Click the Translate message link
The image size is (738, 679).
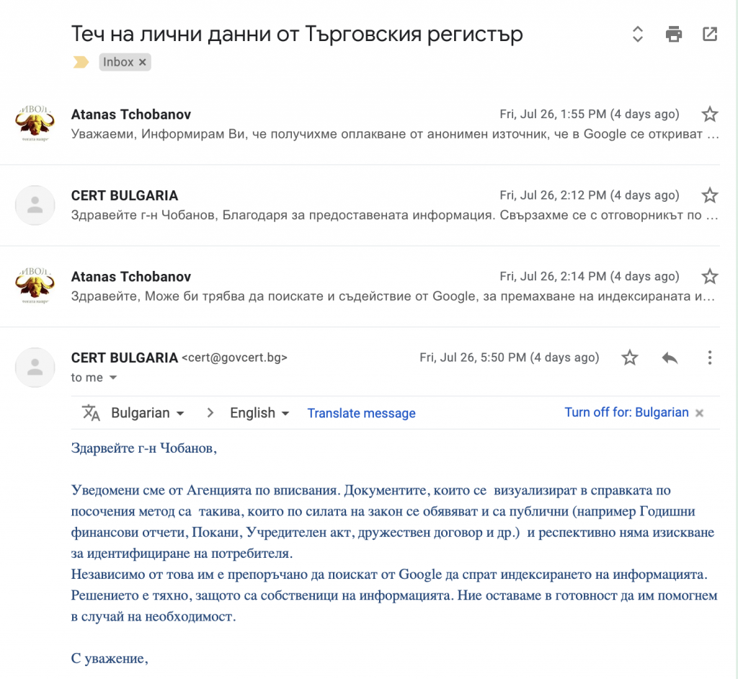361,413
